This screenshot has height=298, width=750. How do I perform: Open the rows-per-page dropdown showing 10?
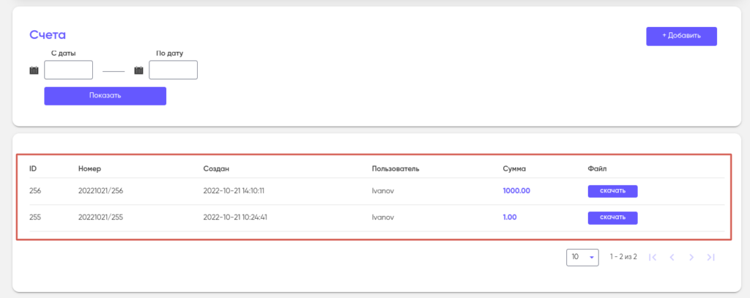pyautogui.click(x=582, y=257)
